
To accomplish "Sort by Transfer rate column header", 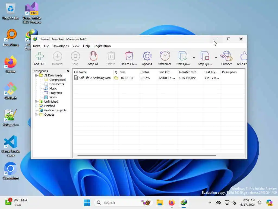I will (x=190, y=72).
